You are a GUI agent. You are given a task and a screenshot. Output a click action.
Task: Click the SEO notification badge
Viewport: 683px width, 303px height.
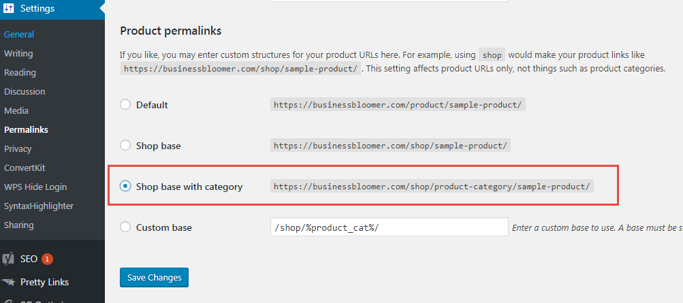[47, 259]
